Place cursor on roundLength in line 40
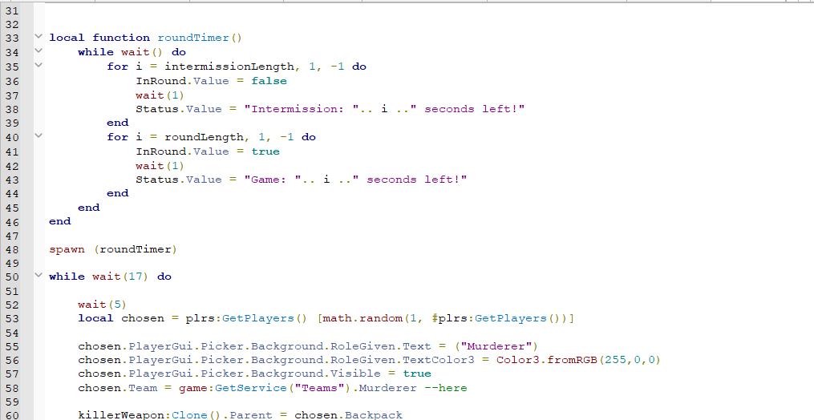Image resolution: width=814 pixels, height=420 pixels. tap(204, 137)
